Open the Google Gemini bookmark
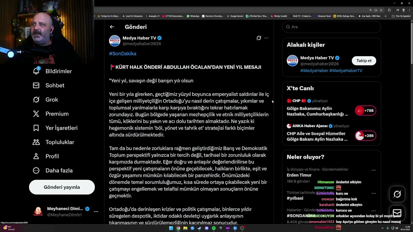 pos(235,16)
